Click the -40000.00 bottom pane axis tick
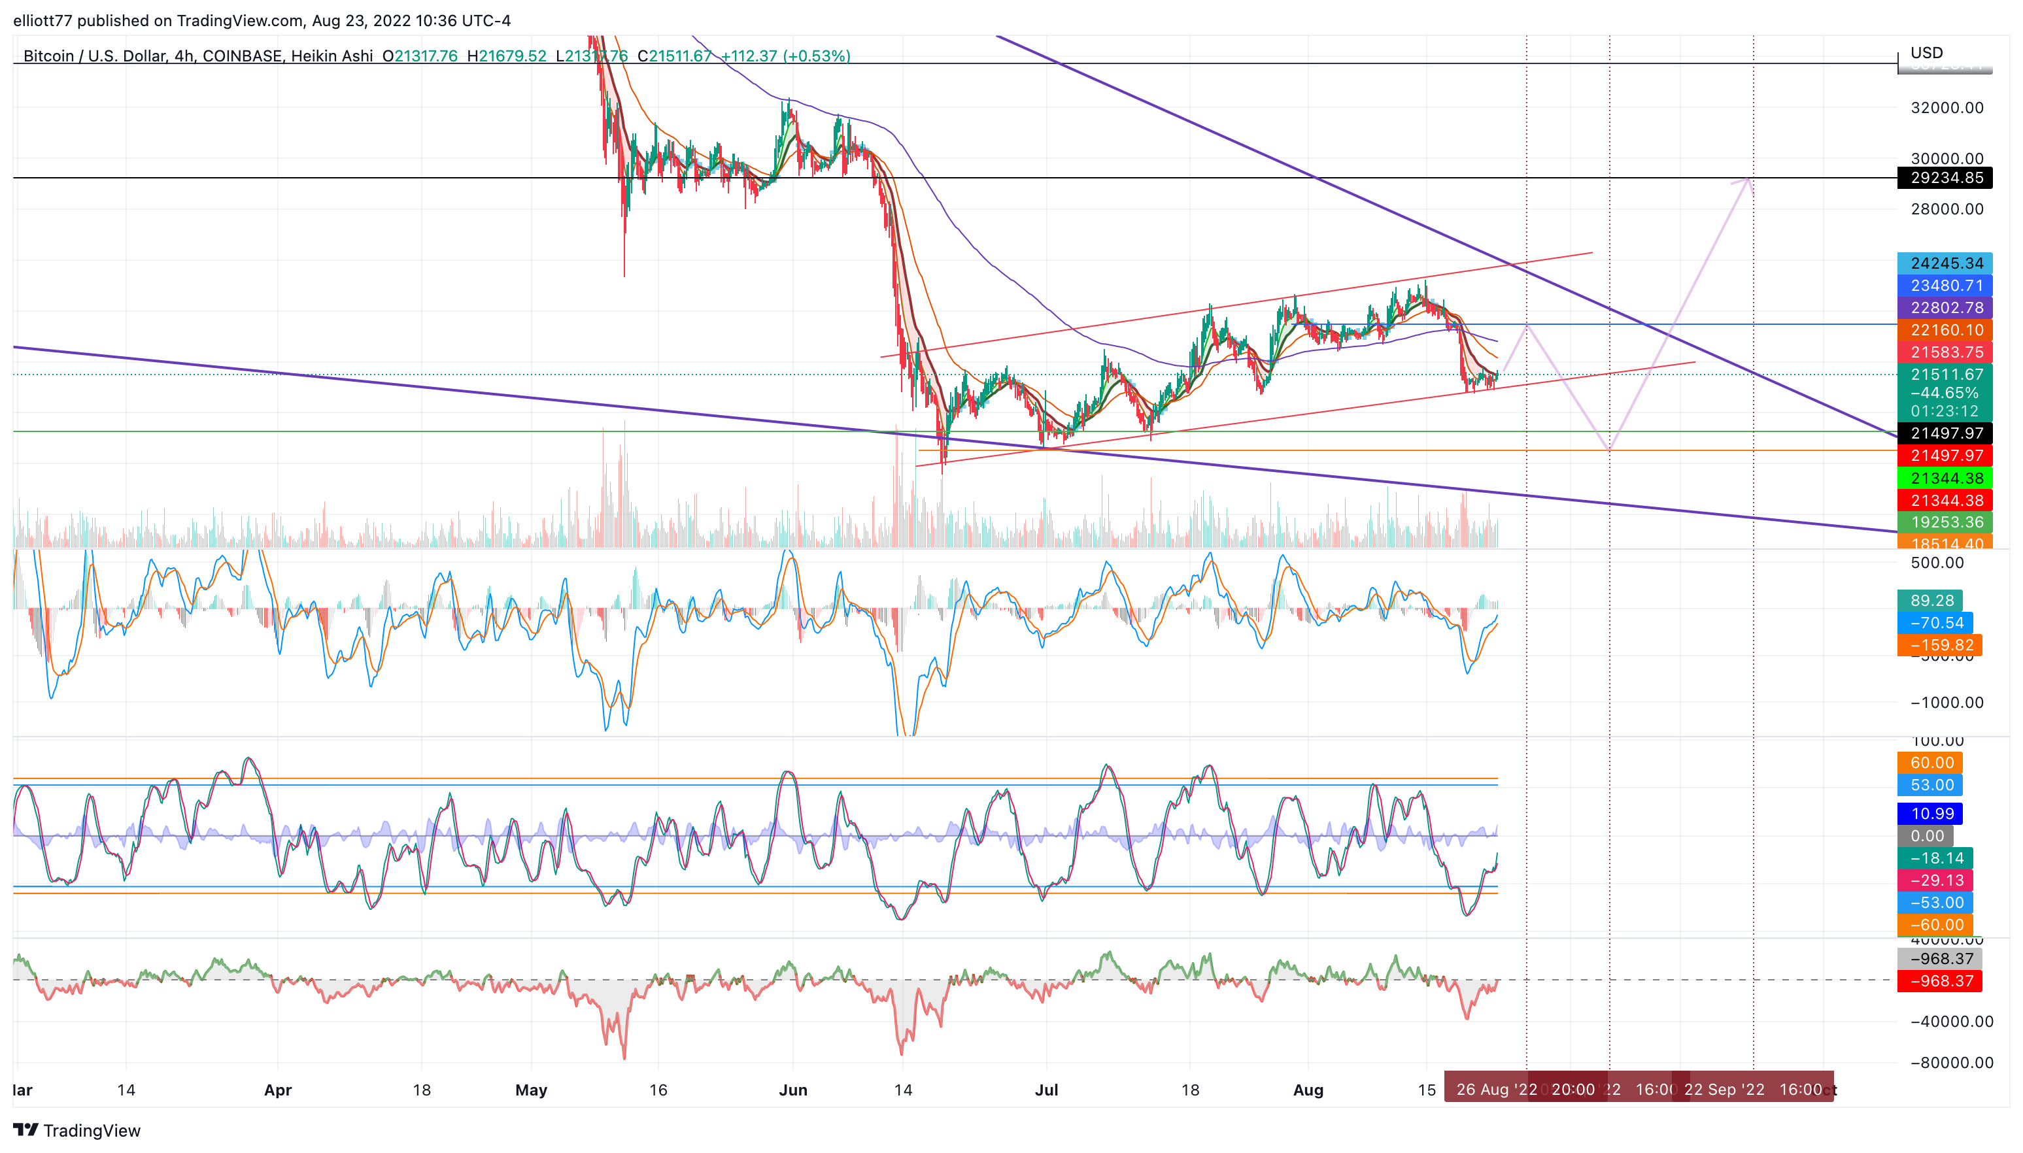The height and width of the screenshot is (1153, 2023). pyautogui.click(x=1952, y=1021)
